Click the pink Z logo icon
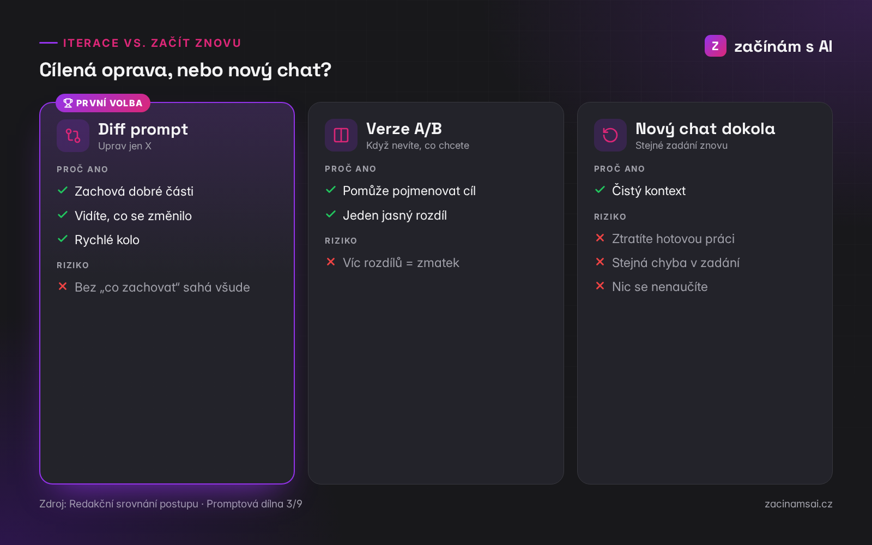Image resolution: width=872 pixels, height=545 pixels. click(x=715, y=46)
